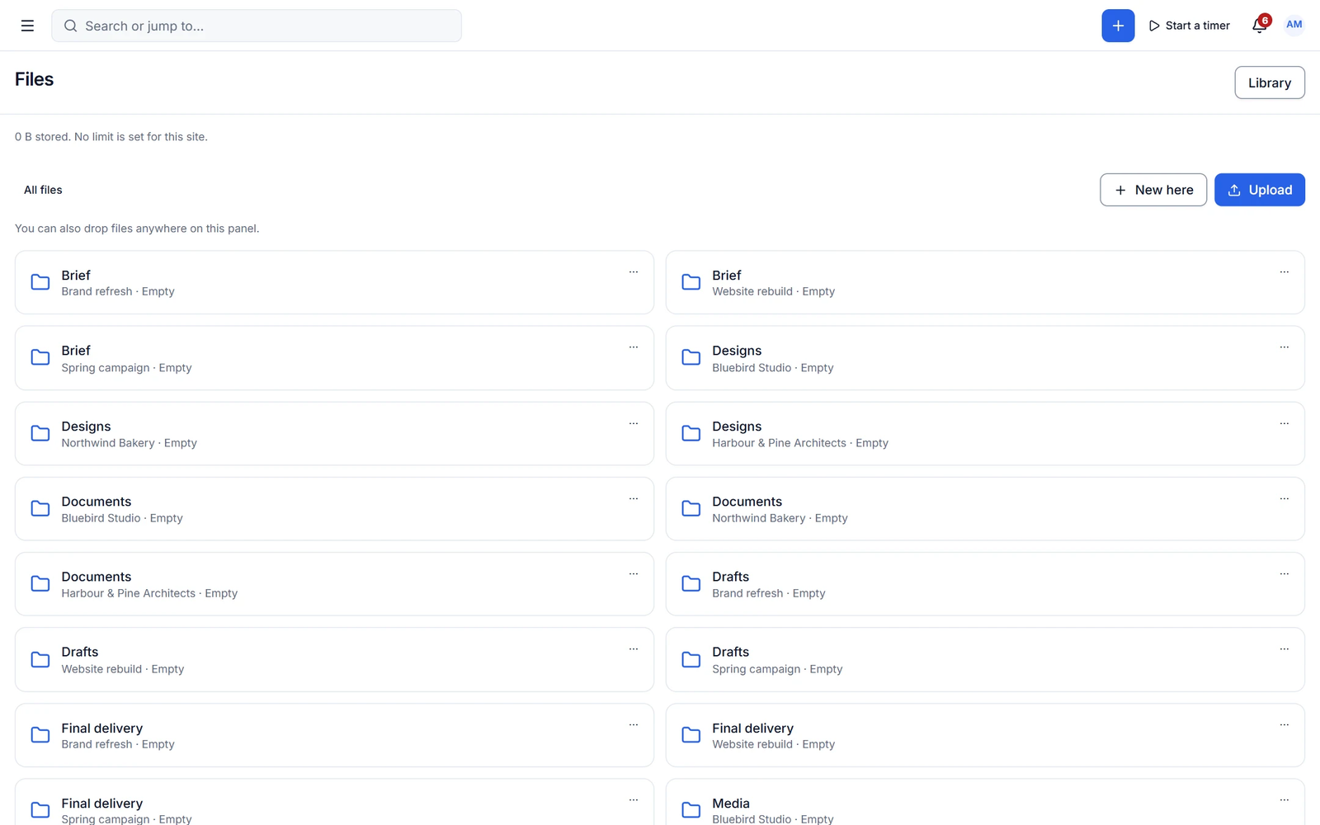Open more options for Designs Bluebird Studio folder
Viewport: 1320px width, 825px height.
tap(1285, 347)
